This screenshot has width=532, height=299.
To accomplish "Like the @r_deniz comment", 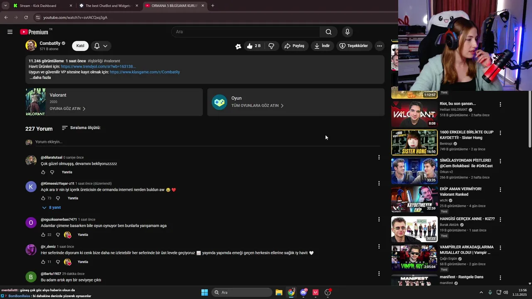I will tap(43, 262).
